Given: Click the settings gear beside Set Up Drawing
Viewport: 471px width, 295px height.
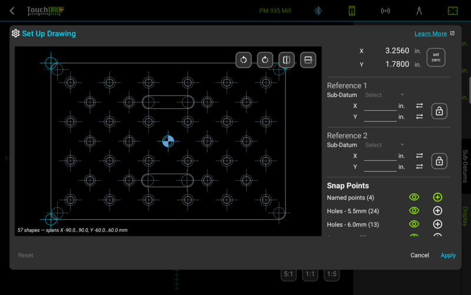Looking at the screenshot, I should tap(16, 34).
